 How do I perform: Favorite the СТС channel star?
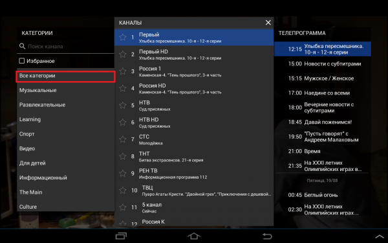123,139
